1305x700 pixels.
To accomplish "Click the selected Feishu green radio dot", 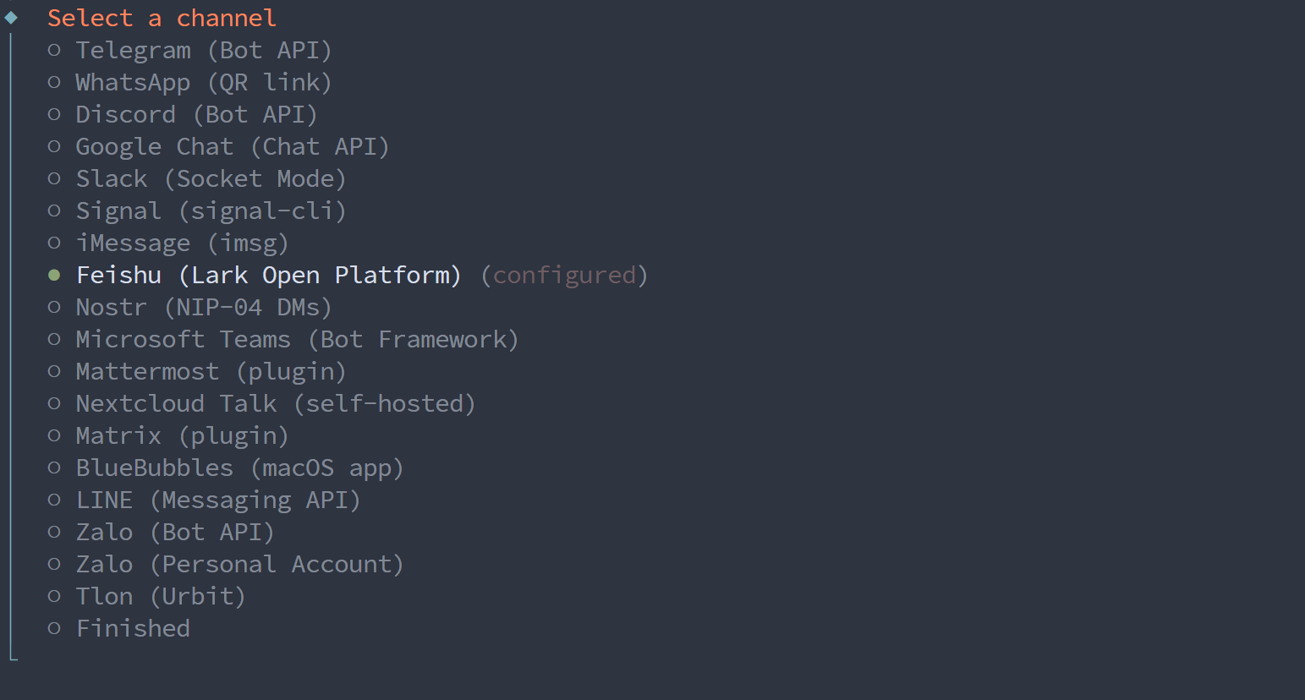I will [x=54, y=276].
